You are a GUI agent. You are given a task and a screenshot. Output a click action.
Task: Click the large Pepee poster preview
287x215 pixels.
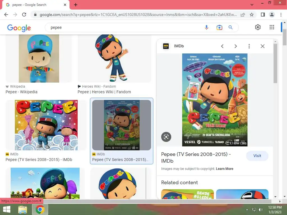[x=215, y=100]
